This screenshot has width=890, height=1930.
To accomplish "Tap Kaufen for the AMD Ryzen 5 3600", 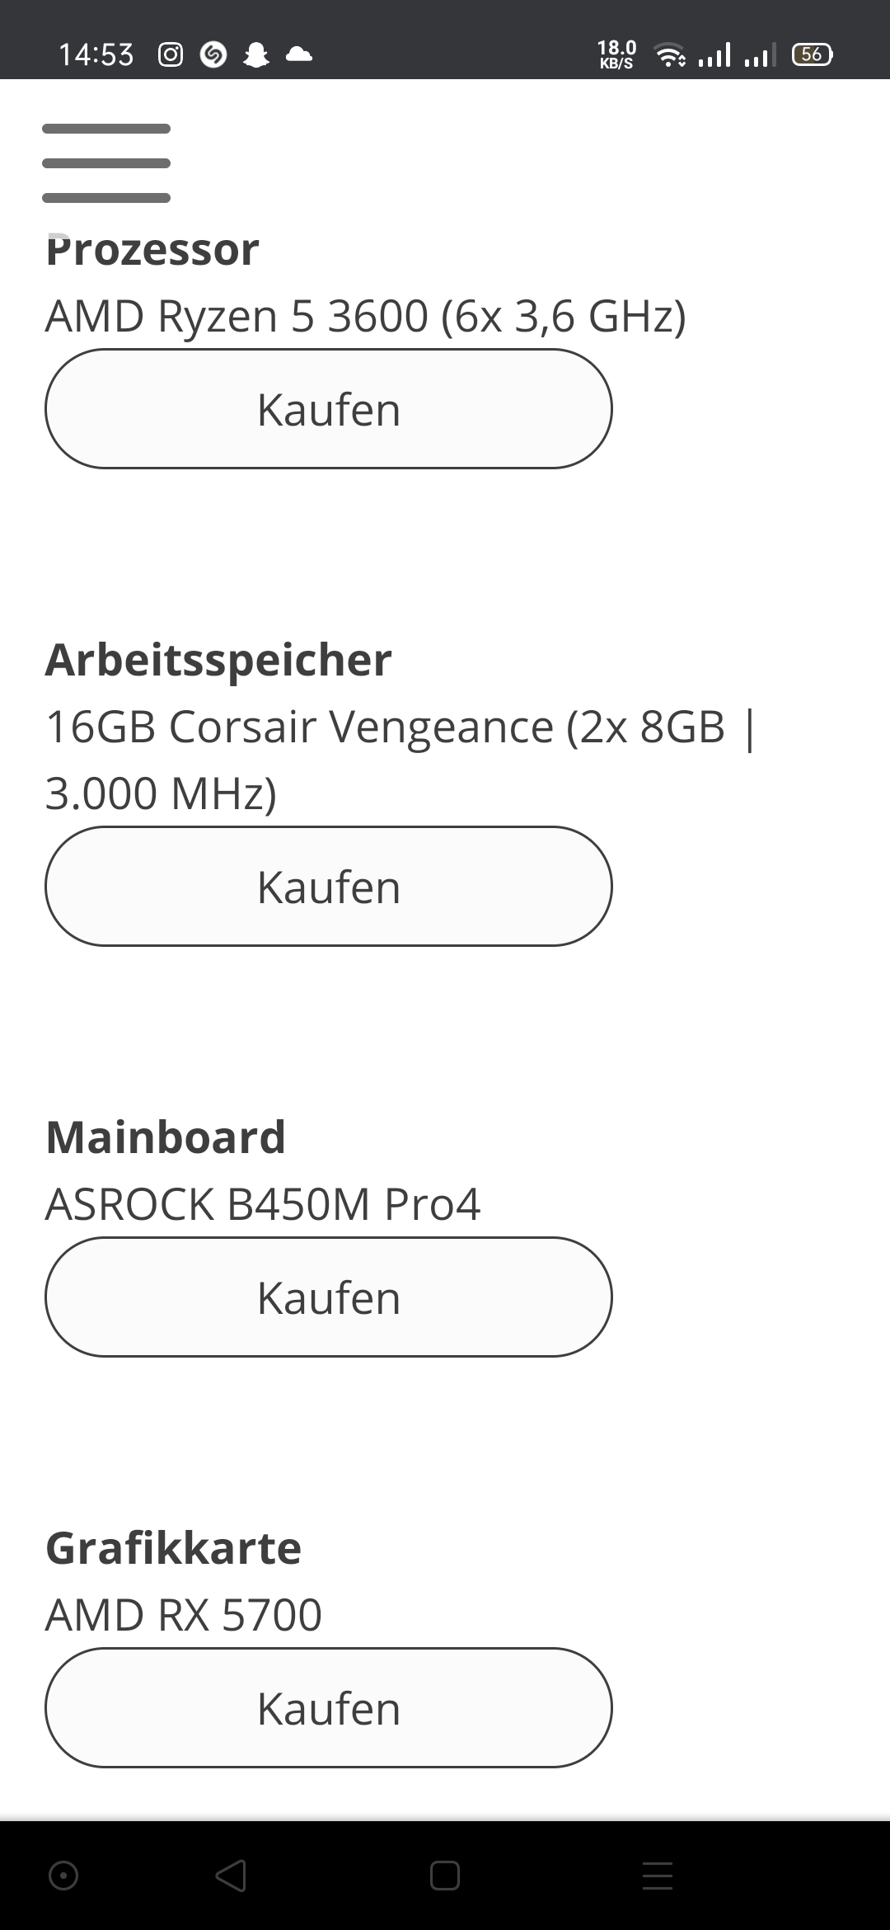I will 329,408.
